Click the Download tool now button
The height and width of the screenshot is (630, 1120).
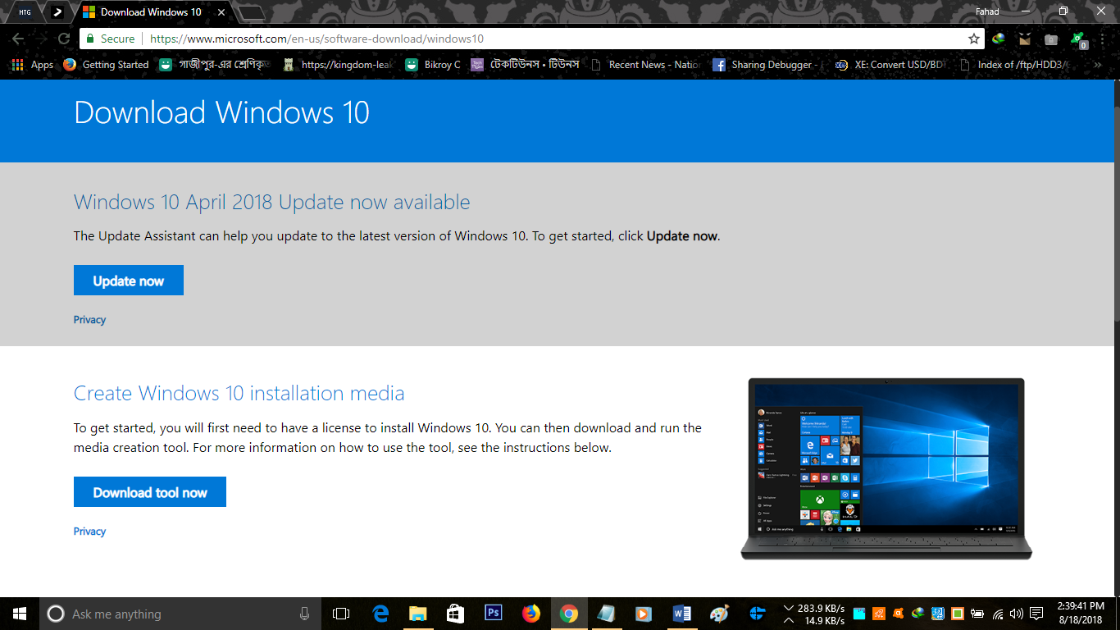[150, 492]
